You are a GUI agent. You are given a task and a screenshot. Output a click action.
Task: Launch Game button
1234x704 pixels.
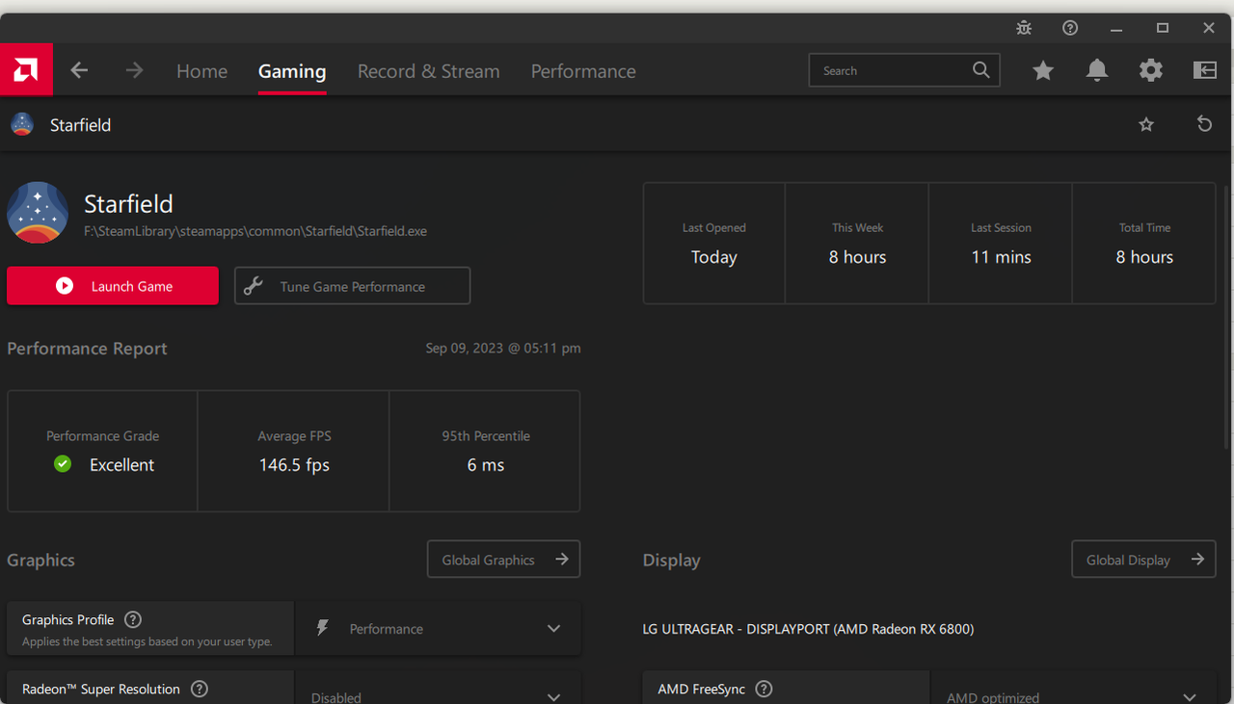(x=113, y=286)
